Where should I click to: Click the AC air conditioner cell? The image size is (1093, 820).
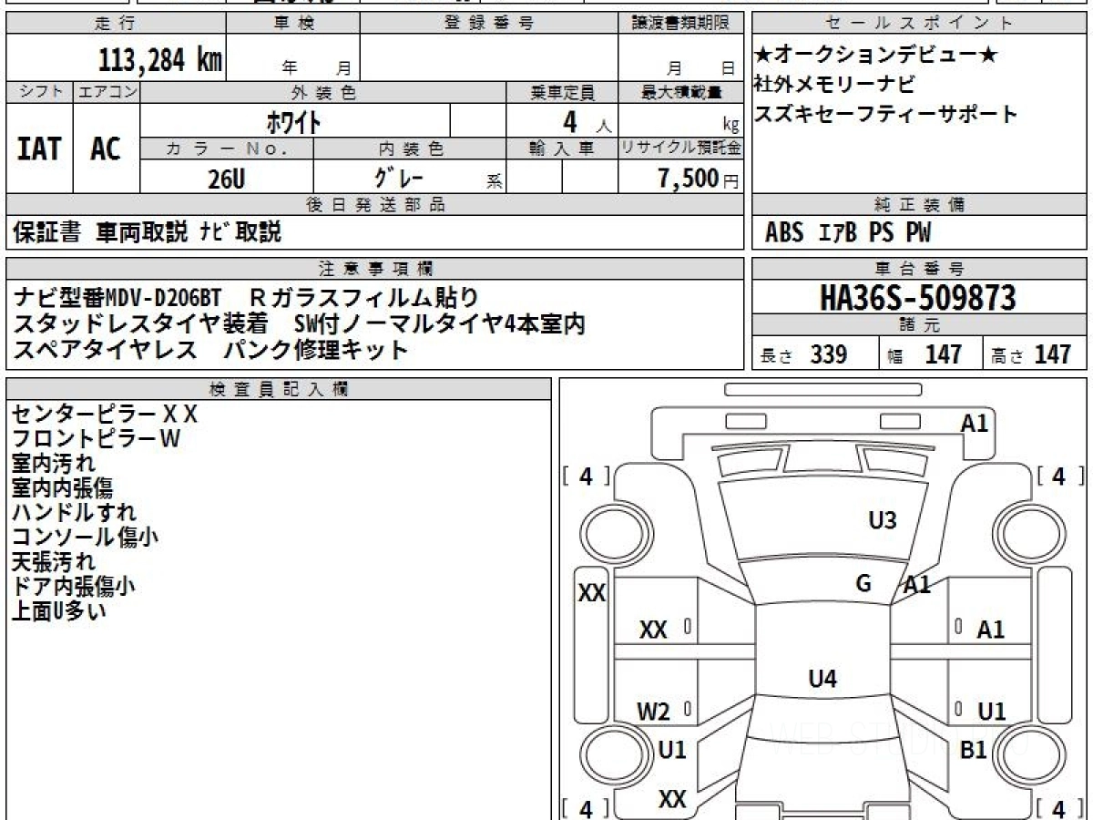click(106, 148)
